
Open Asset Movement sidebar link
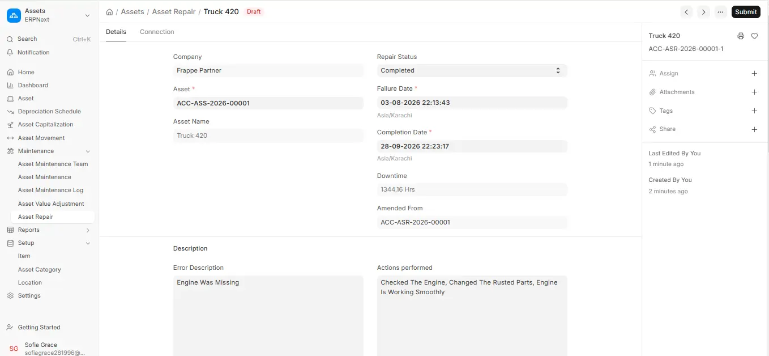click(41, 138)
